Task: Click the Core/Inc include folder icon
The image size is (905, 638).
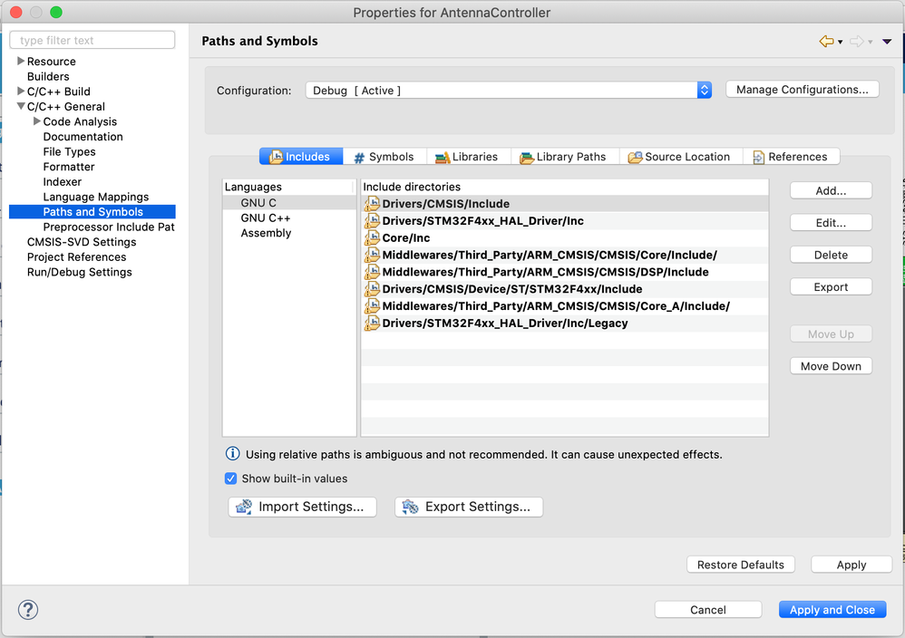Action: tap(372, 237)
